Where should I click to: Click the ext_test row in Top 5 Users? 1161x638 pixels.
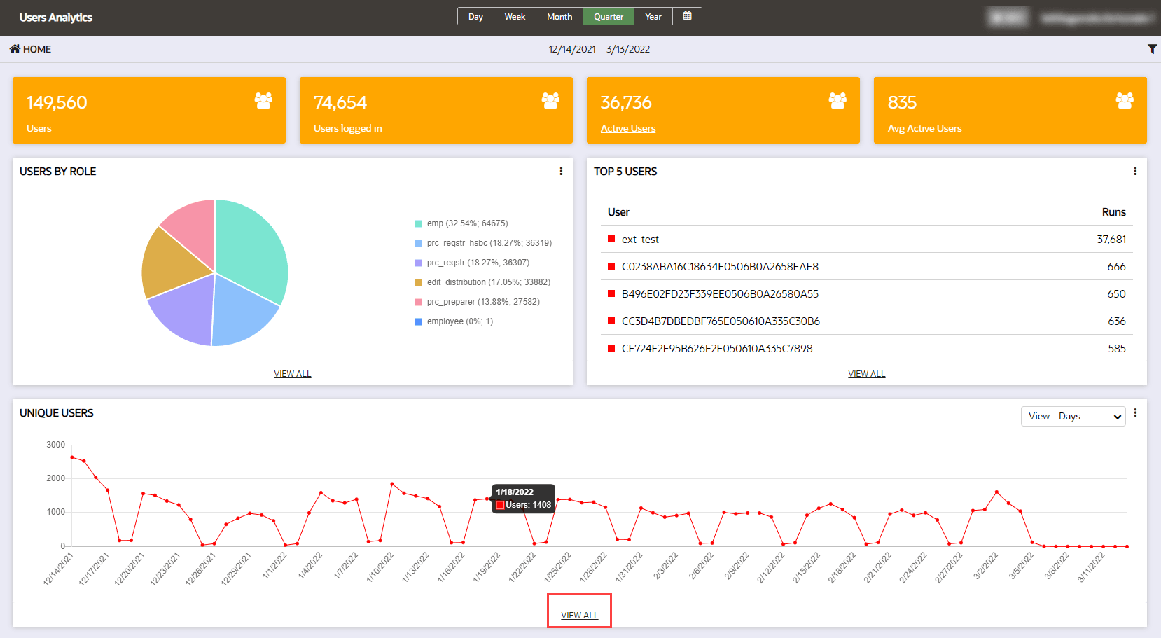point(639,239)
